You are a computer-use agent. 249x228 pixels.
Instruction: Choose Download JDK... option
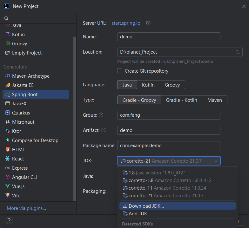coord(177,206)
